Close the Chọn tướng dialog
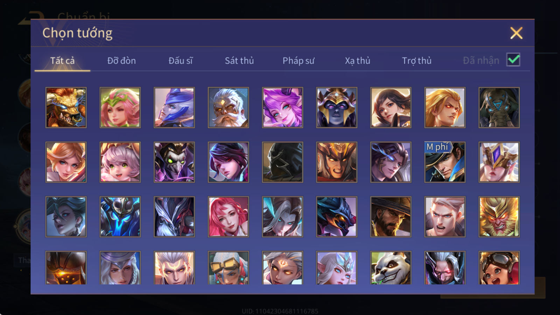The width and height of the screenshot is (560, 315). (516, 33)
